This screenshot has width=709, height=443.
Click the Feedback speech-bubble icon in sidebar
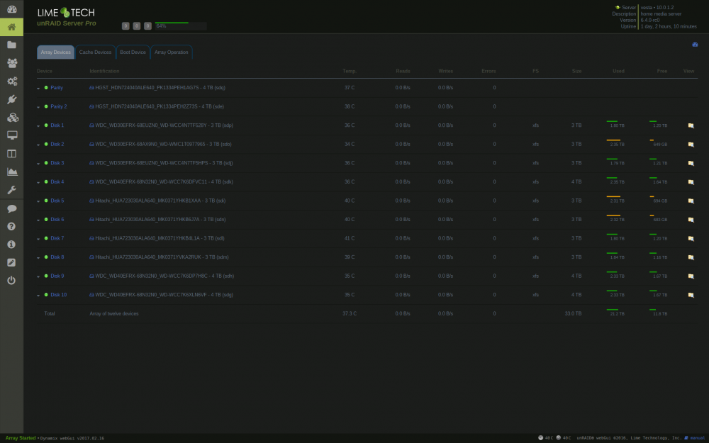coord(12,208)
